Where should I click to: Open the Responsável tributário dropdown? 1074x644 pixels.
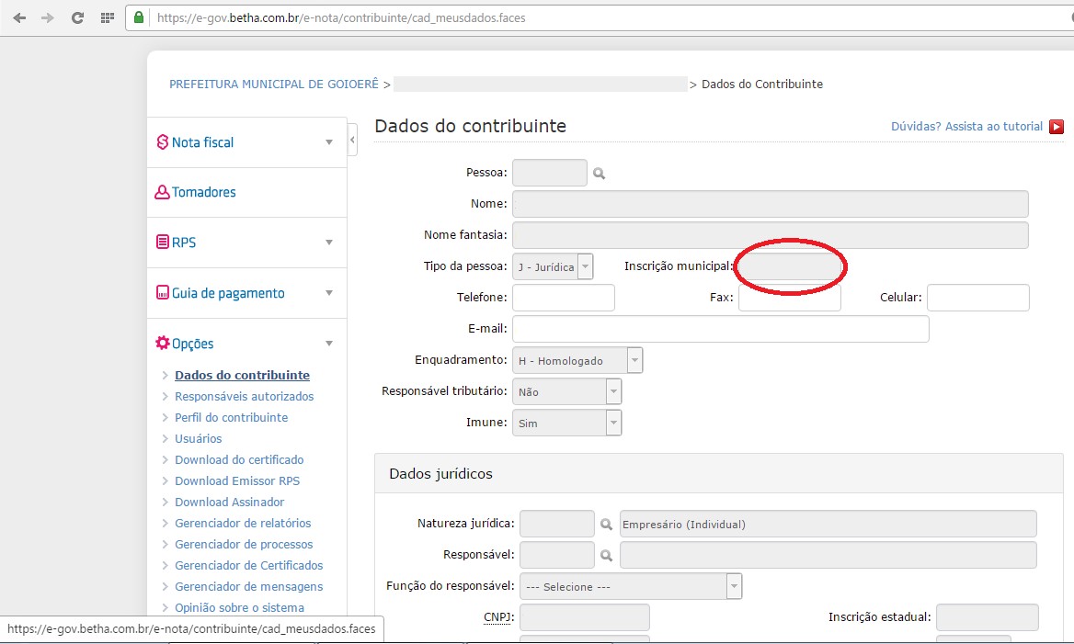[613, 391]
